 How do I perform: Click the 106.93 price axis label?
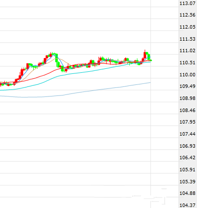coord(187,146)
